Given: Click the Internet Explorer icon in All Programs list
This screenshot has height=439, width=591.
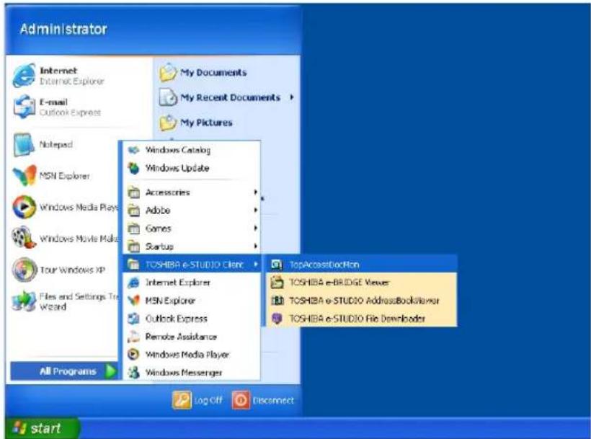Looking at the screenshot, I should tap(133, 283).
